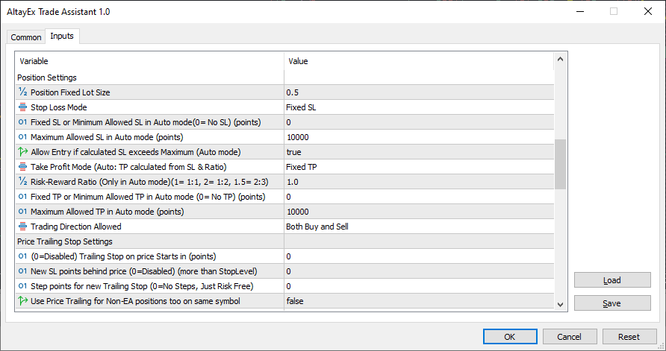Open the Take Profit Mode 'Fixed TP' dropdown
Image resolution: width=666 pixels, height=351 pixels.
[x=419, y=167]
